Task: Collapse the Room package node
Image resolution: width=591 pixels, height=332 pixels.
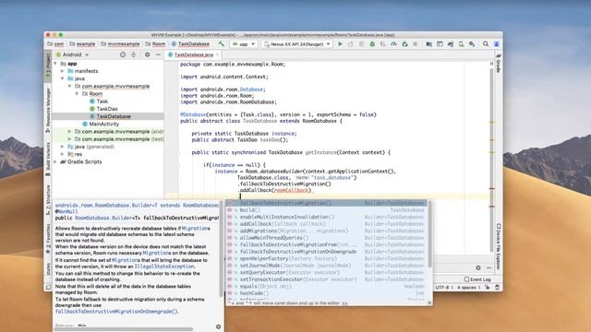Action: coord(77,94)
